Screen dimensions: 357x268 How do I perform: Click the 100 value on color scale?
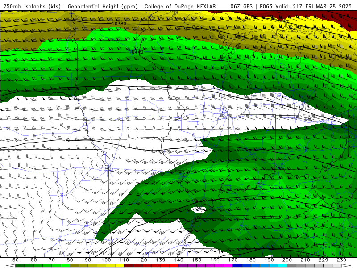[x=106, y=260]
